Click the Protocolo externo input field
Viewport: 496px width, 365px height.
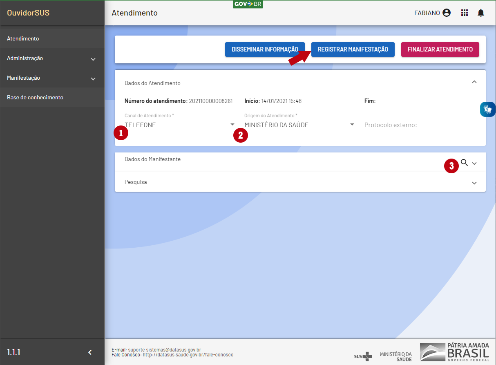click(x=420, y=125)
